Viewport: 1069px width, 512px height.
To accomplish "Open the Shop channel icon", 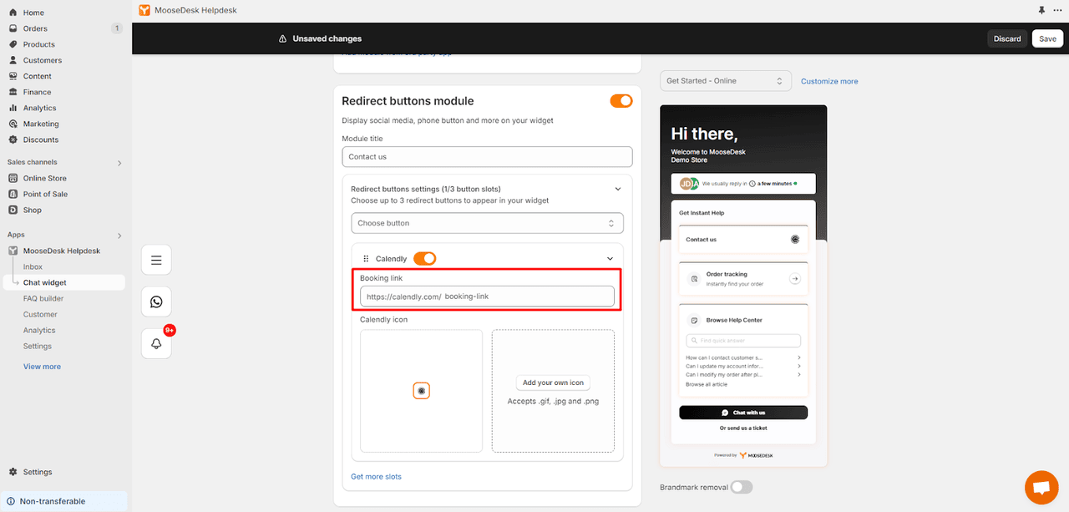I will pos(13,210).
